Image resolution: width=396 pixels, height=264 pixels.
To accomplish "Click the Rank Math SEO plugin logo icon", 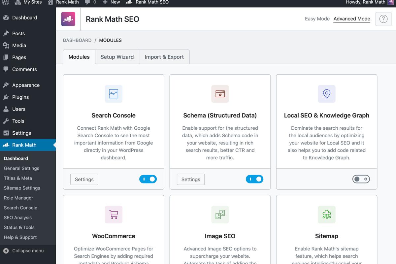I will pyautogui.click(x=68, y=19).
